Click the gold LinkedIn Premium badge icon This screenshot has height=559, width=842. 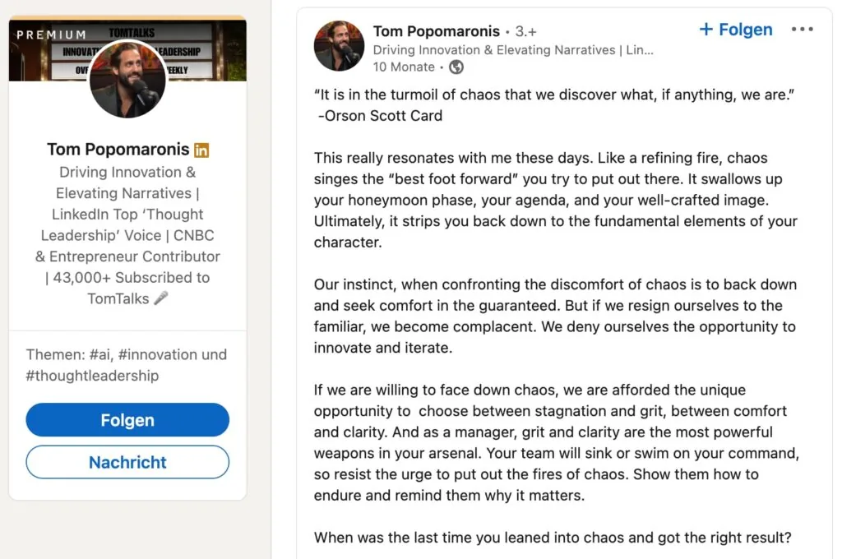click(201, 150)
